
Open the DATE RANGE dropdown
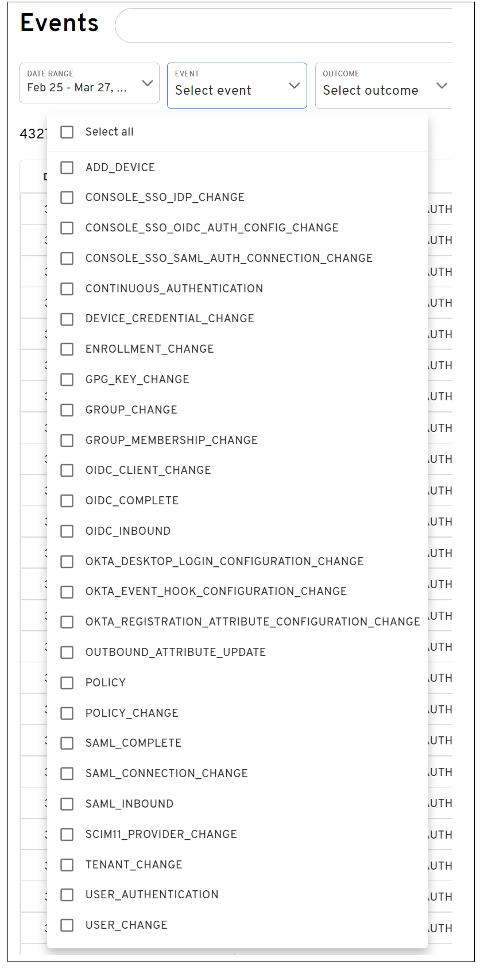click(90, 84)
